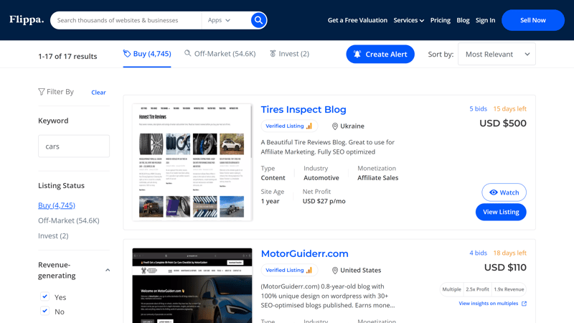574x323 pixels.
Task: Collapse the Revenue-generating filter section
Action: [108, 270]
